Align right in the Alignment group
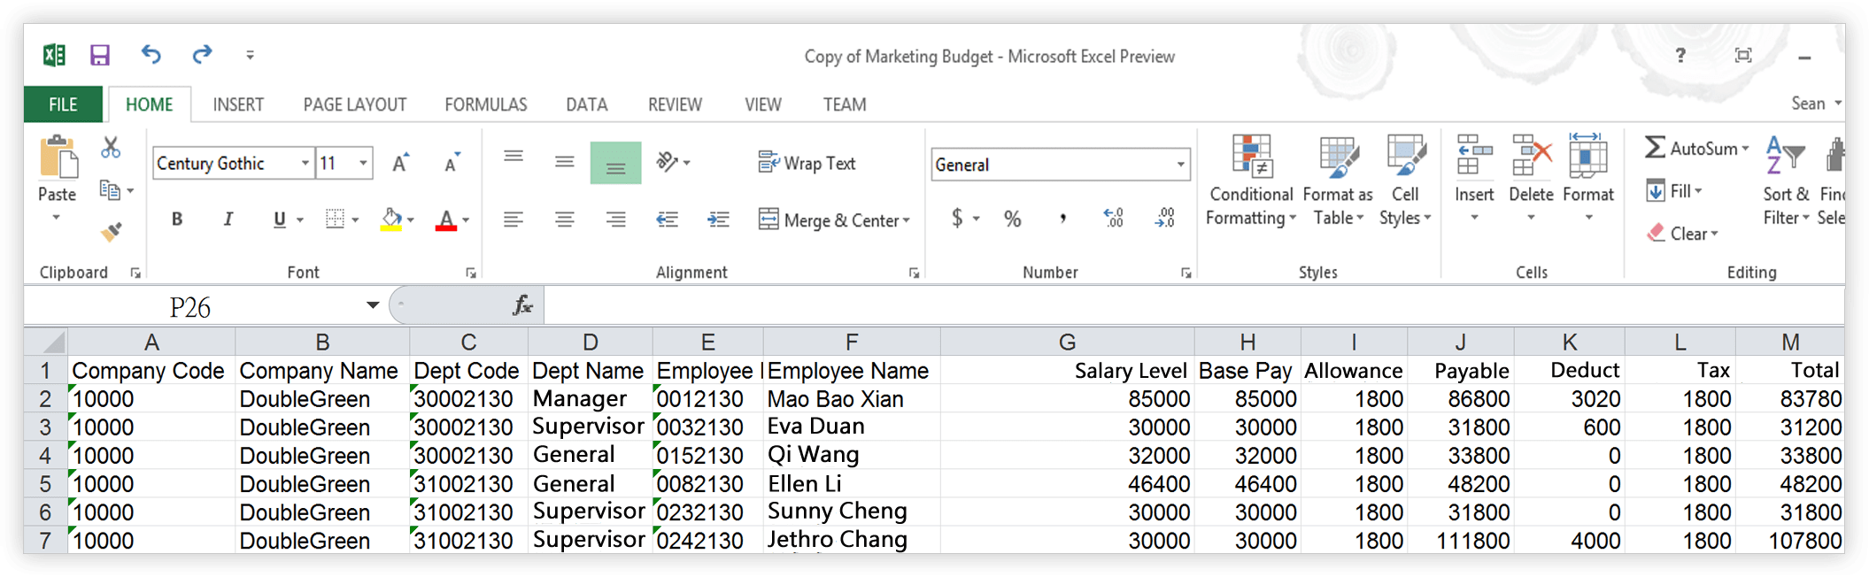The image size is (1869, 577). click(615, 219)
